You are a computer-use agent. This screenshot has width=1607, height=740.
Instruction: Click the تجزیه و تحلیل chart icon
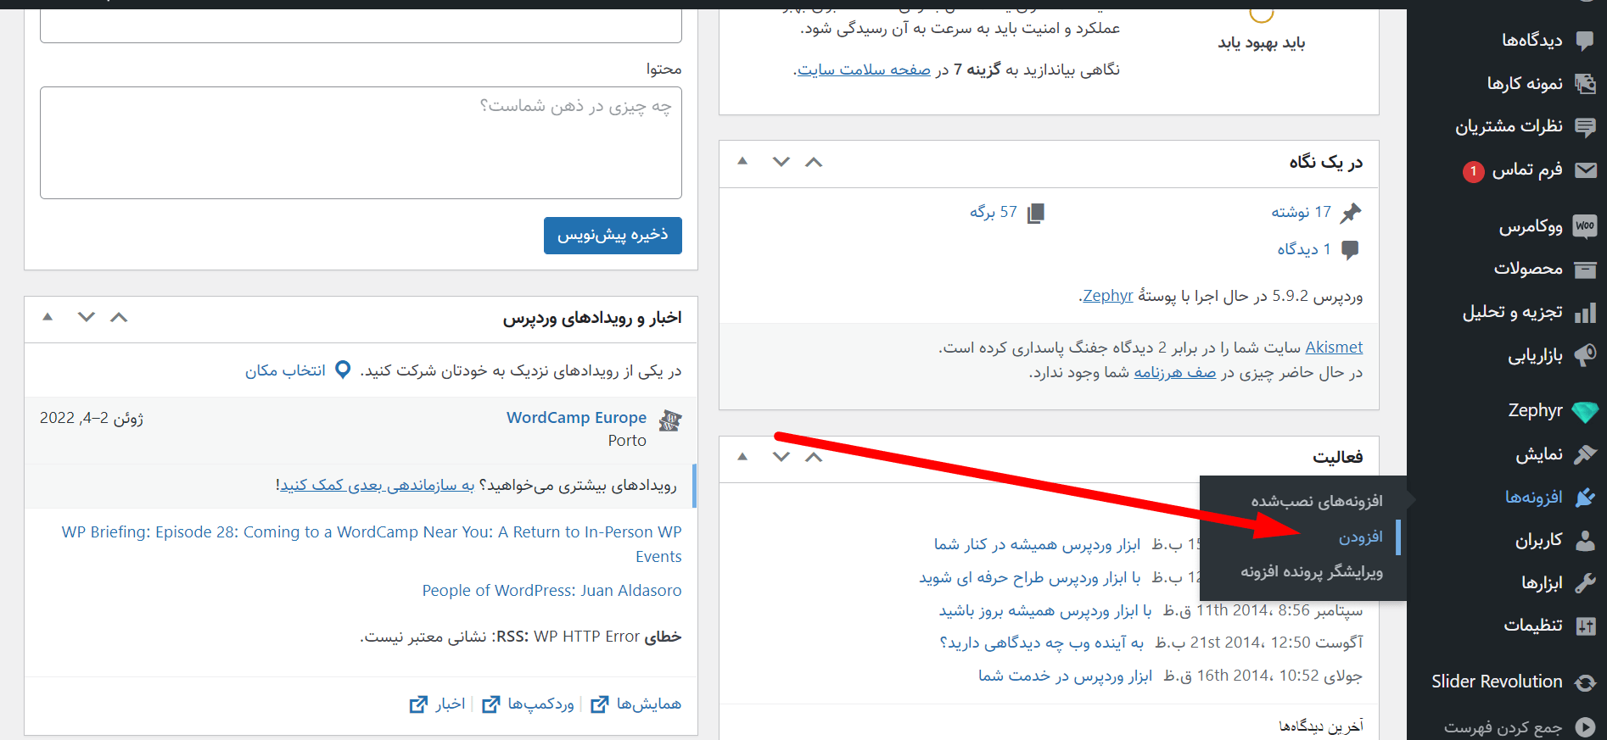pyautogui.click(x=1584, y=312)
